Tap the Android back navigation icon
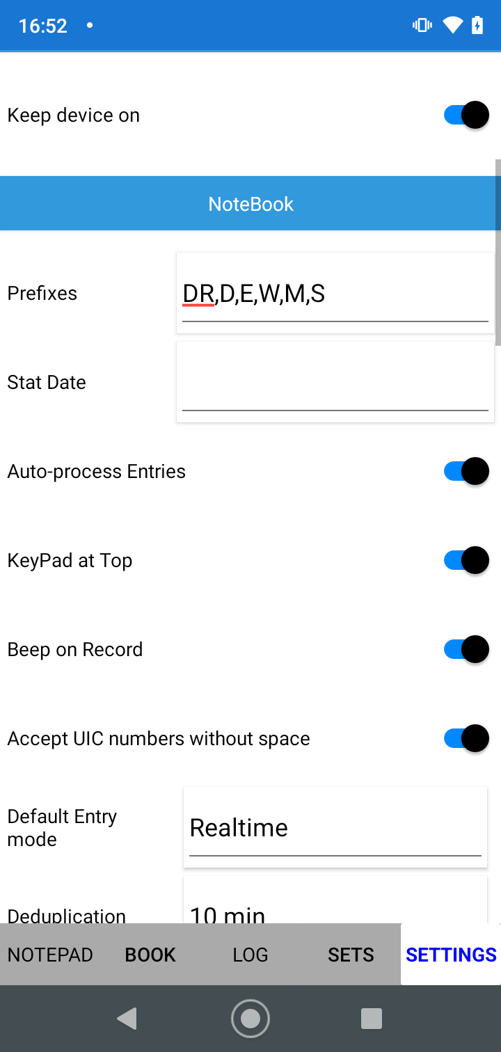This screenshot has width=501, height=1052. [127, 1019]
